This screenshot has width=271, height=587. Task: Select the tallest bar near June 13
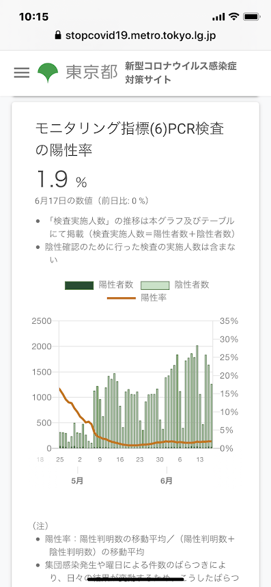[x=197, y=396]
